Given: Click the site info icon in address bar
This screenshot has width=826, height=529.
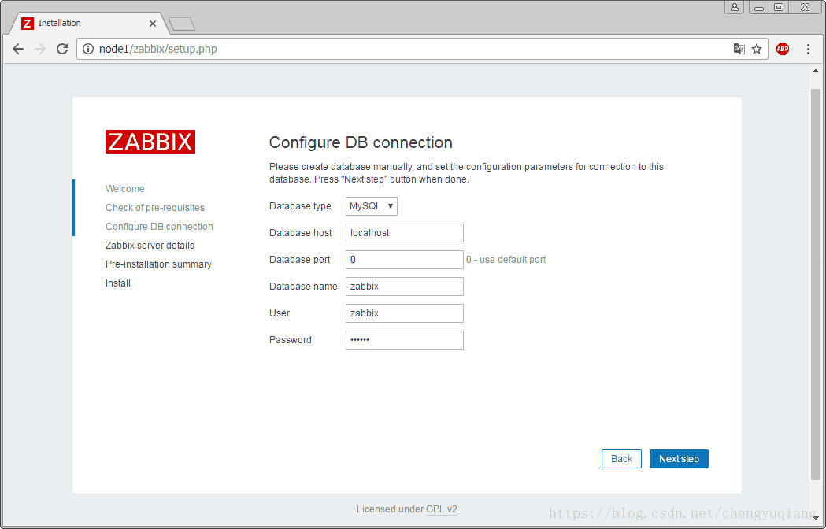Looking at the screenshot, I should coord(88,49).
